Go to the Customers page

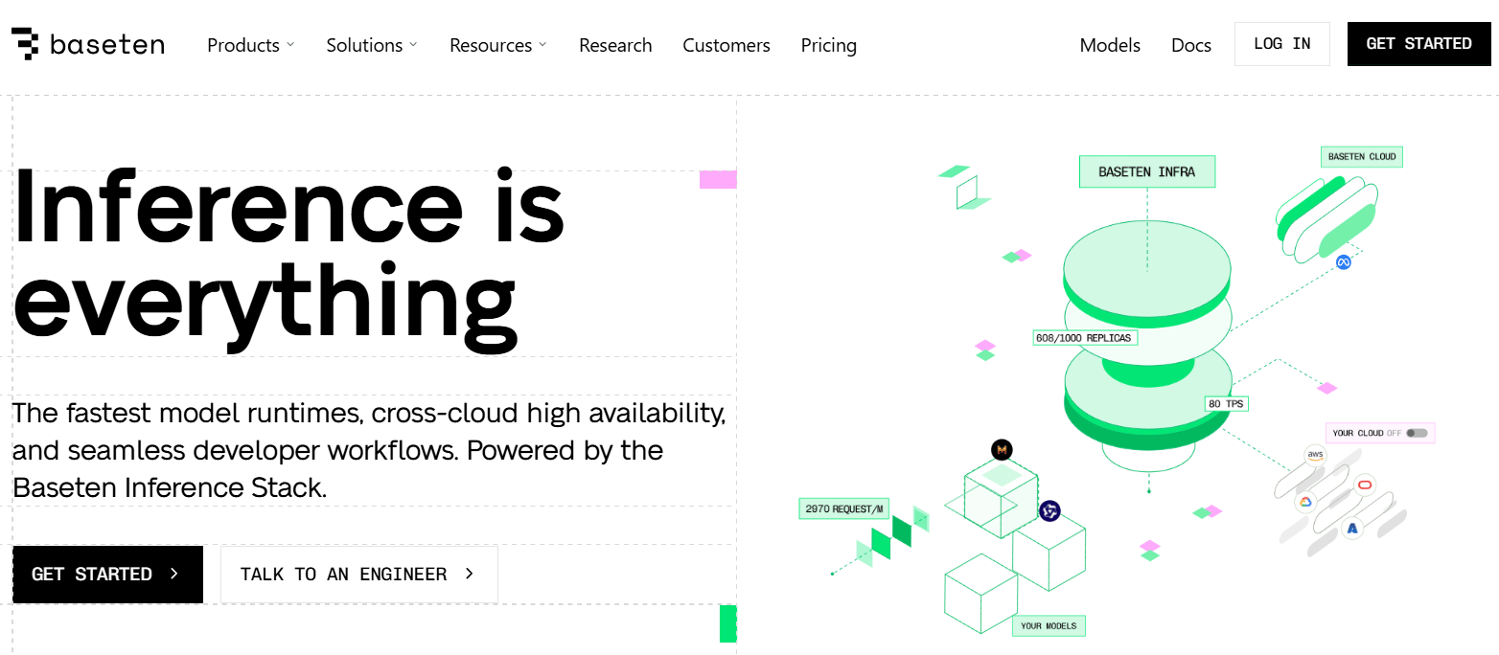pyautogui.click(x=726, y=45)
